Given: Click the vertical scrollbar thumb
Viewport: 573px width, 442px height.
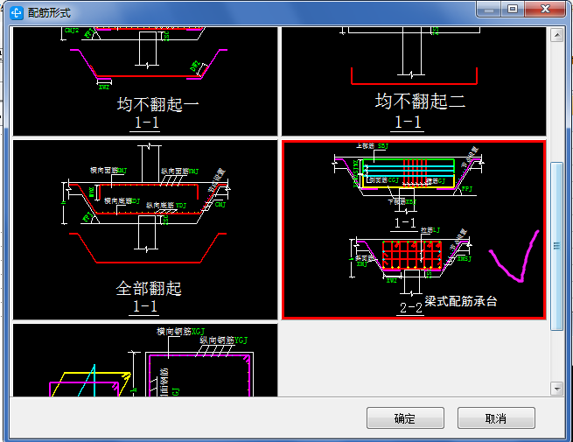Looking at the screenshot, I should [x=556, y=246].
